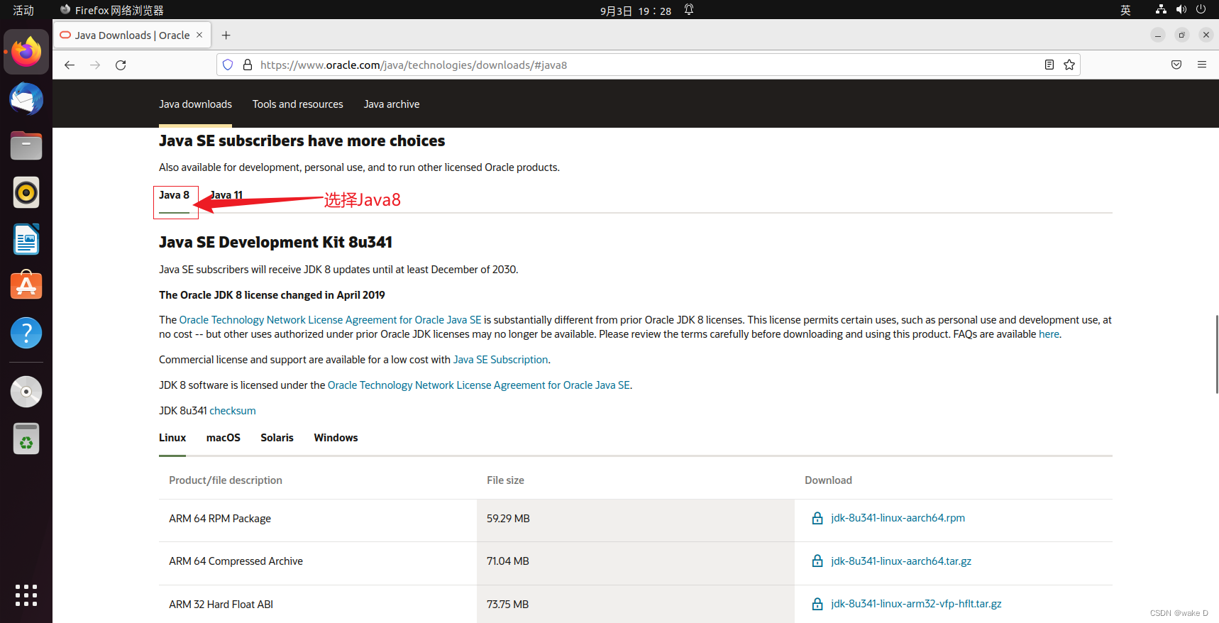Open the Help icon in dock

[26, 333]
